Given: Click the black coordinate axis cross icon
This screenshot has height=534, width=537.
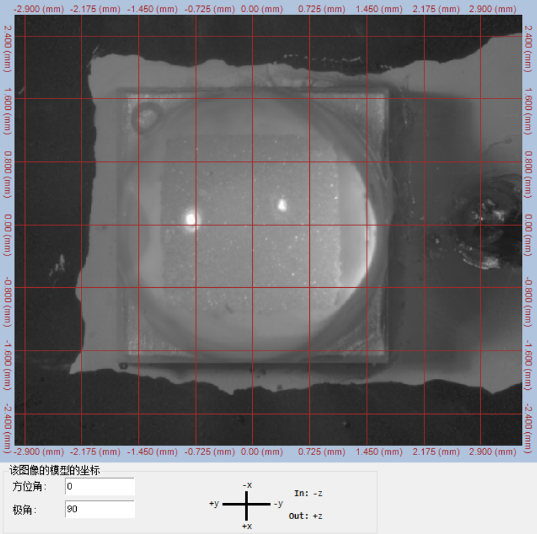Looking at the screenshot, I should (247, 504).
